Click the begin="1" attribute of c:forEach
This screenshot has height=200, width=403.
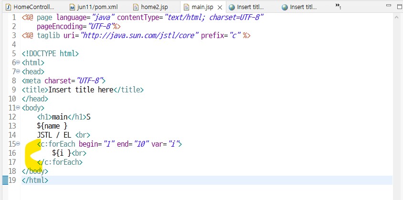[x=96, y=144]
